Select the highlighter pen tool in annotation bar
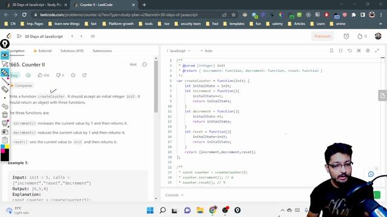This screenshot has width=387, height=217. (5, 72)
